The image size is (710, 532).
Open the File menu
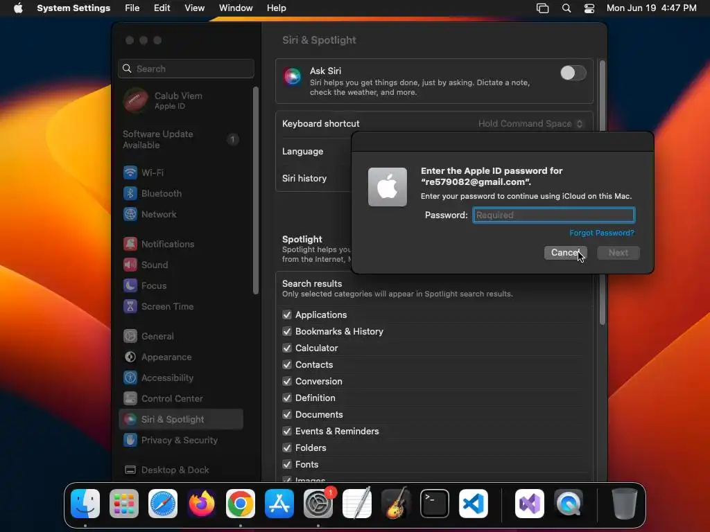[132, 8]
